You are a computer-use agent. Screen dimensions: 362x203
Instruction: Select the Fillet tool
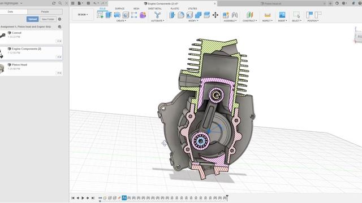coord(181,15)
